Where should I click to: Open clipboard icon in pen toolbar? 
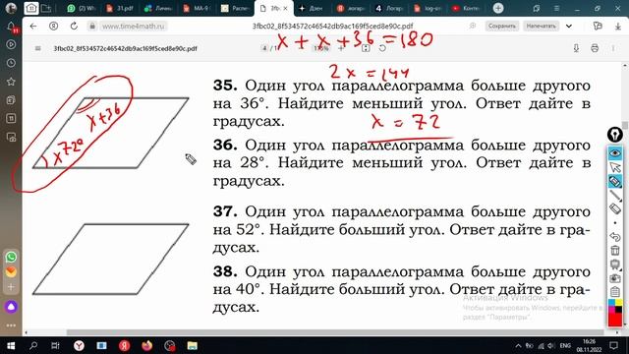coord(615,292)
